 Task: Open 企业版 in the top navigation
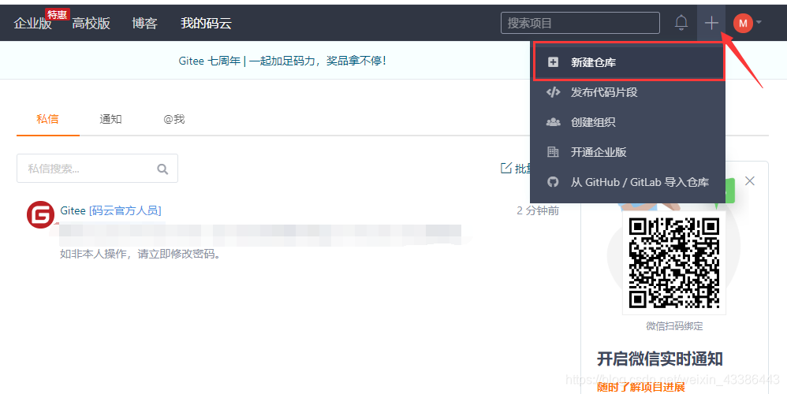point(32,23)
